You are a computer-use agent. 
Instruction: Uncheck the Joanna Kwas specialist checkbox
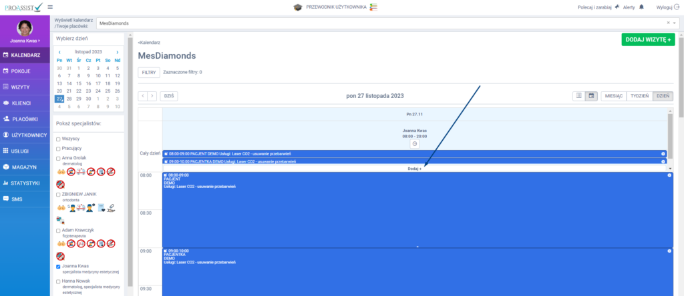tap(59, 266)
